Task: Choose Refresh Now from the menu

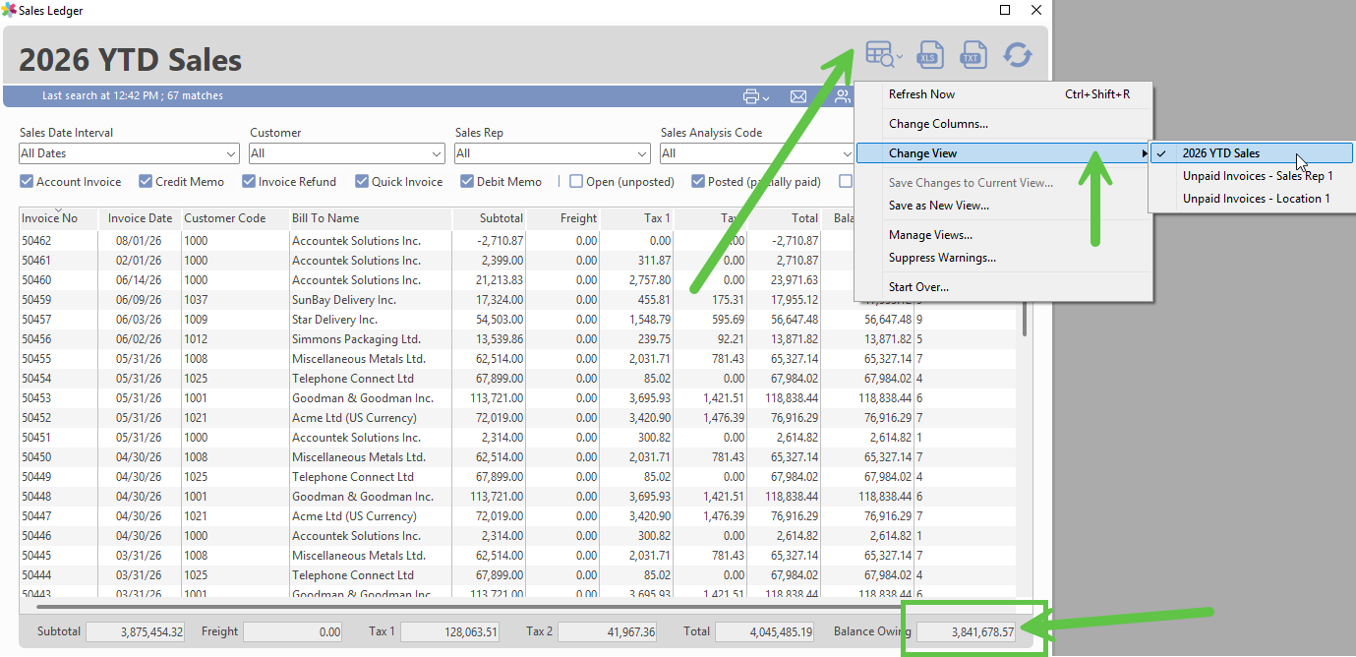Action: coord(1003,94)
